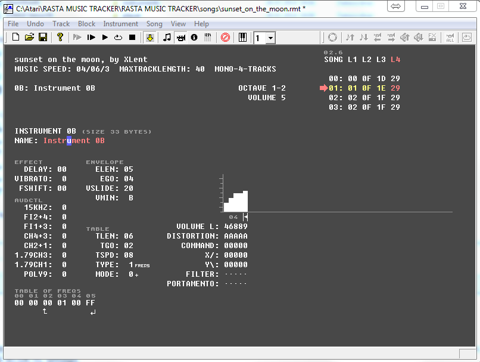This screenshot has width=480, height=362.
Task: Click the L4 song column header
Action: point(395,60)
